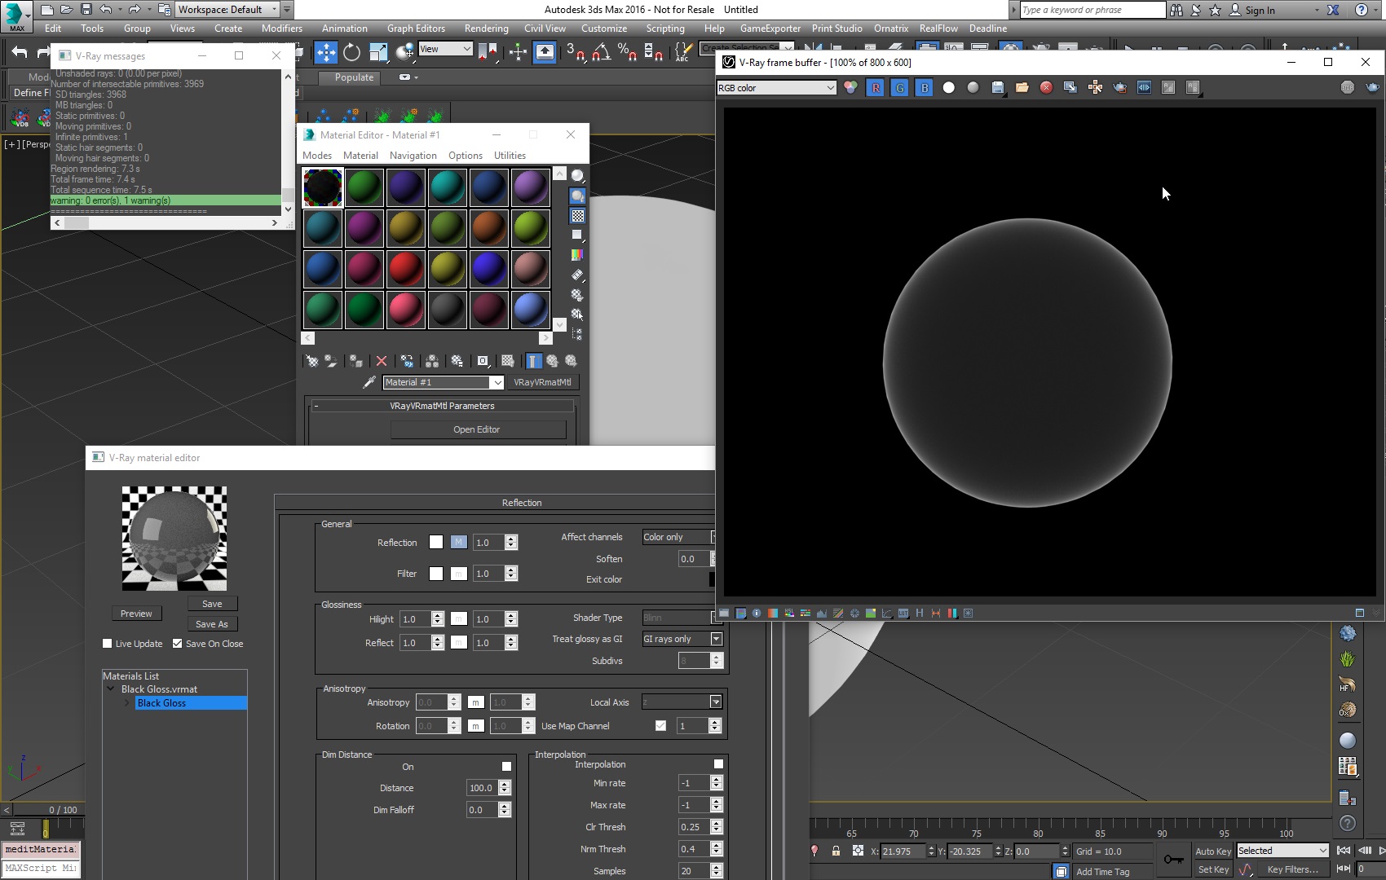Click the Exit color swatch
Image resolution: width=1386 pixels, height=880 pixels.
712,579
